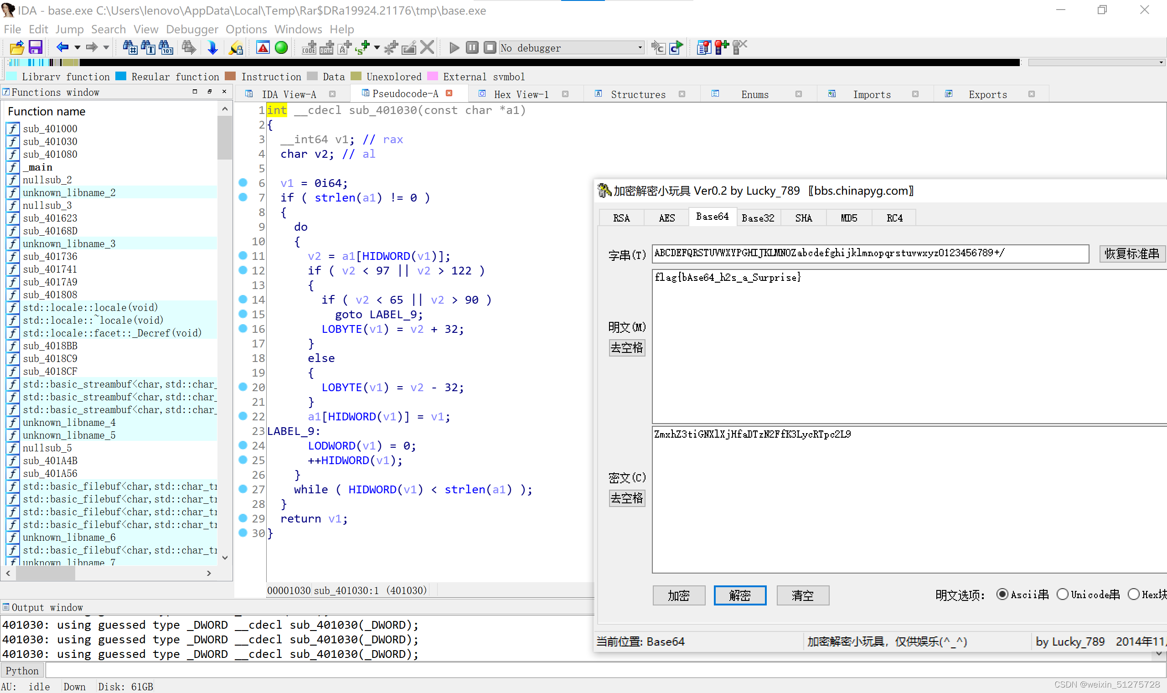Click the Functions list horizontal scrollbar thumb
The height and width of the screenshot is (693, 1167).
point(45,574)
